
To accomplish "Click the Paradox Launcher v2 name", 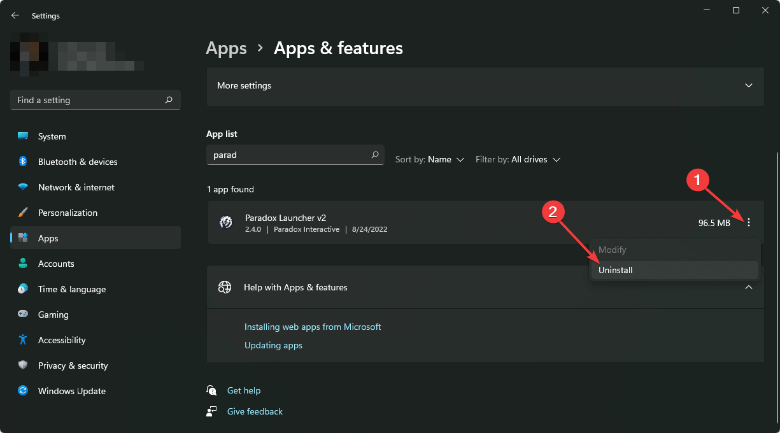I will click(286, 218).
